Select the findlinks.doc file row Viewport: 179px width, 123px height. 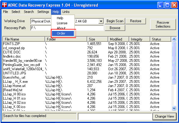point(87,56)
